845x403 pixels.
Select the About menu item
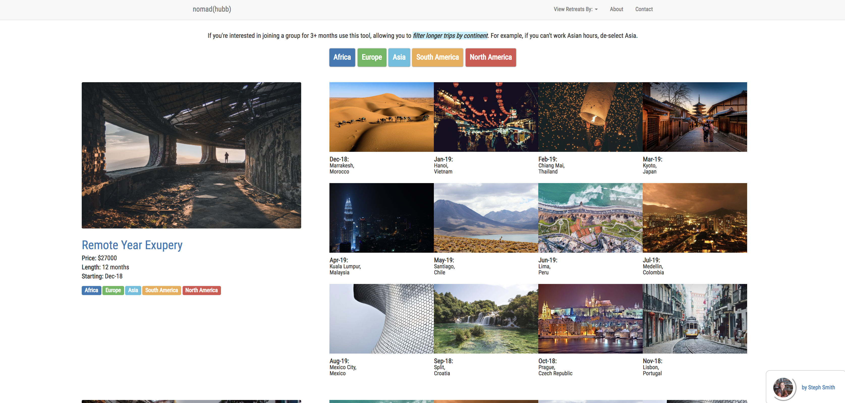pyautogui.click(x=616, y=9)
